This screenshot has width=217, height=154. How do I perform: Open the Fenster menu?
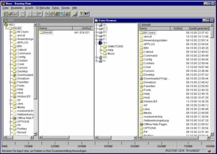[x=66, y=8]
